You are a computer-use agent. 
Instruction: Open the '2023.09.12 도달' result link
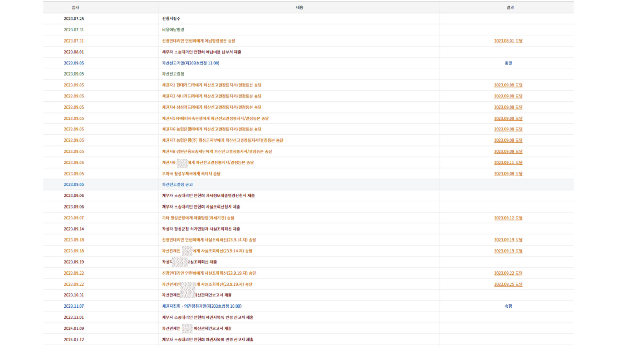(508, 217)
